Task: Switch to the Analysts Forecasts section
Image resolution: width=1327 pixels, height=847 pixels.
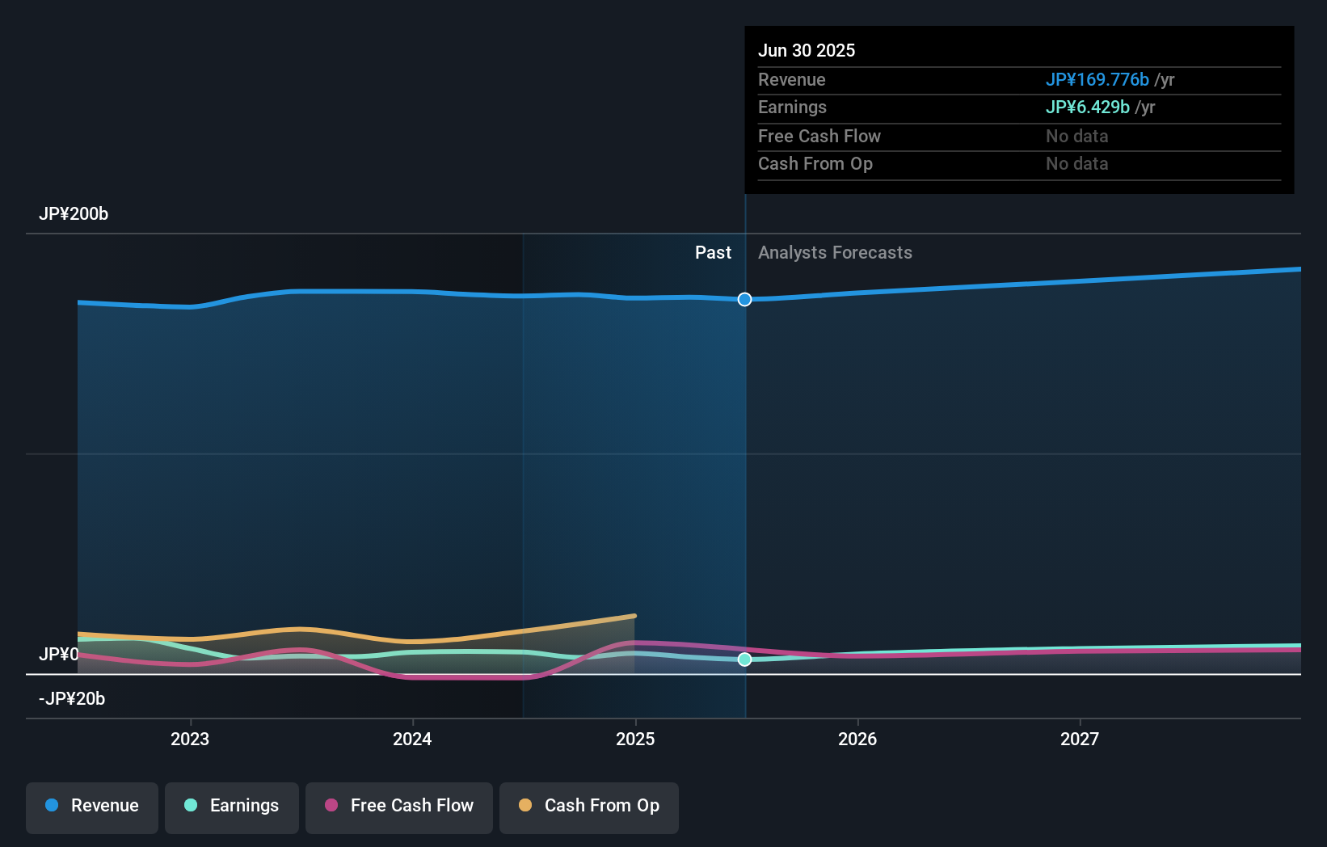Action: (835, 252)
